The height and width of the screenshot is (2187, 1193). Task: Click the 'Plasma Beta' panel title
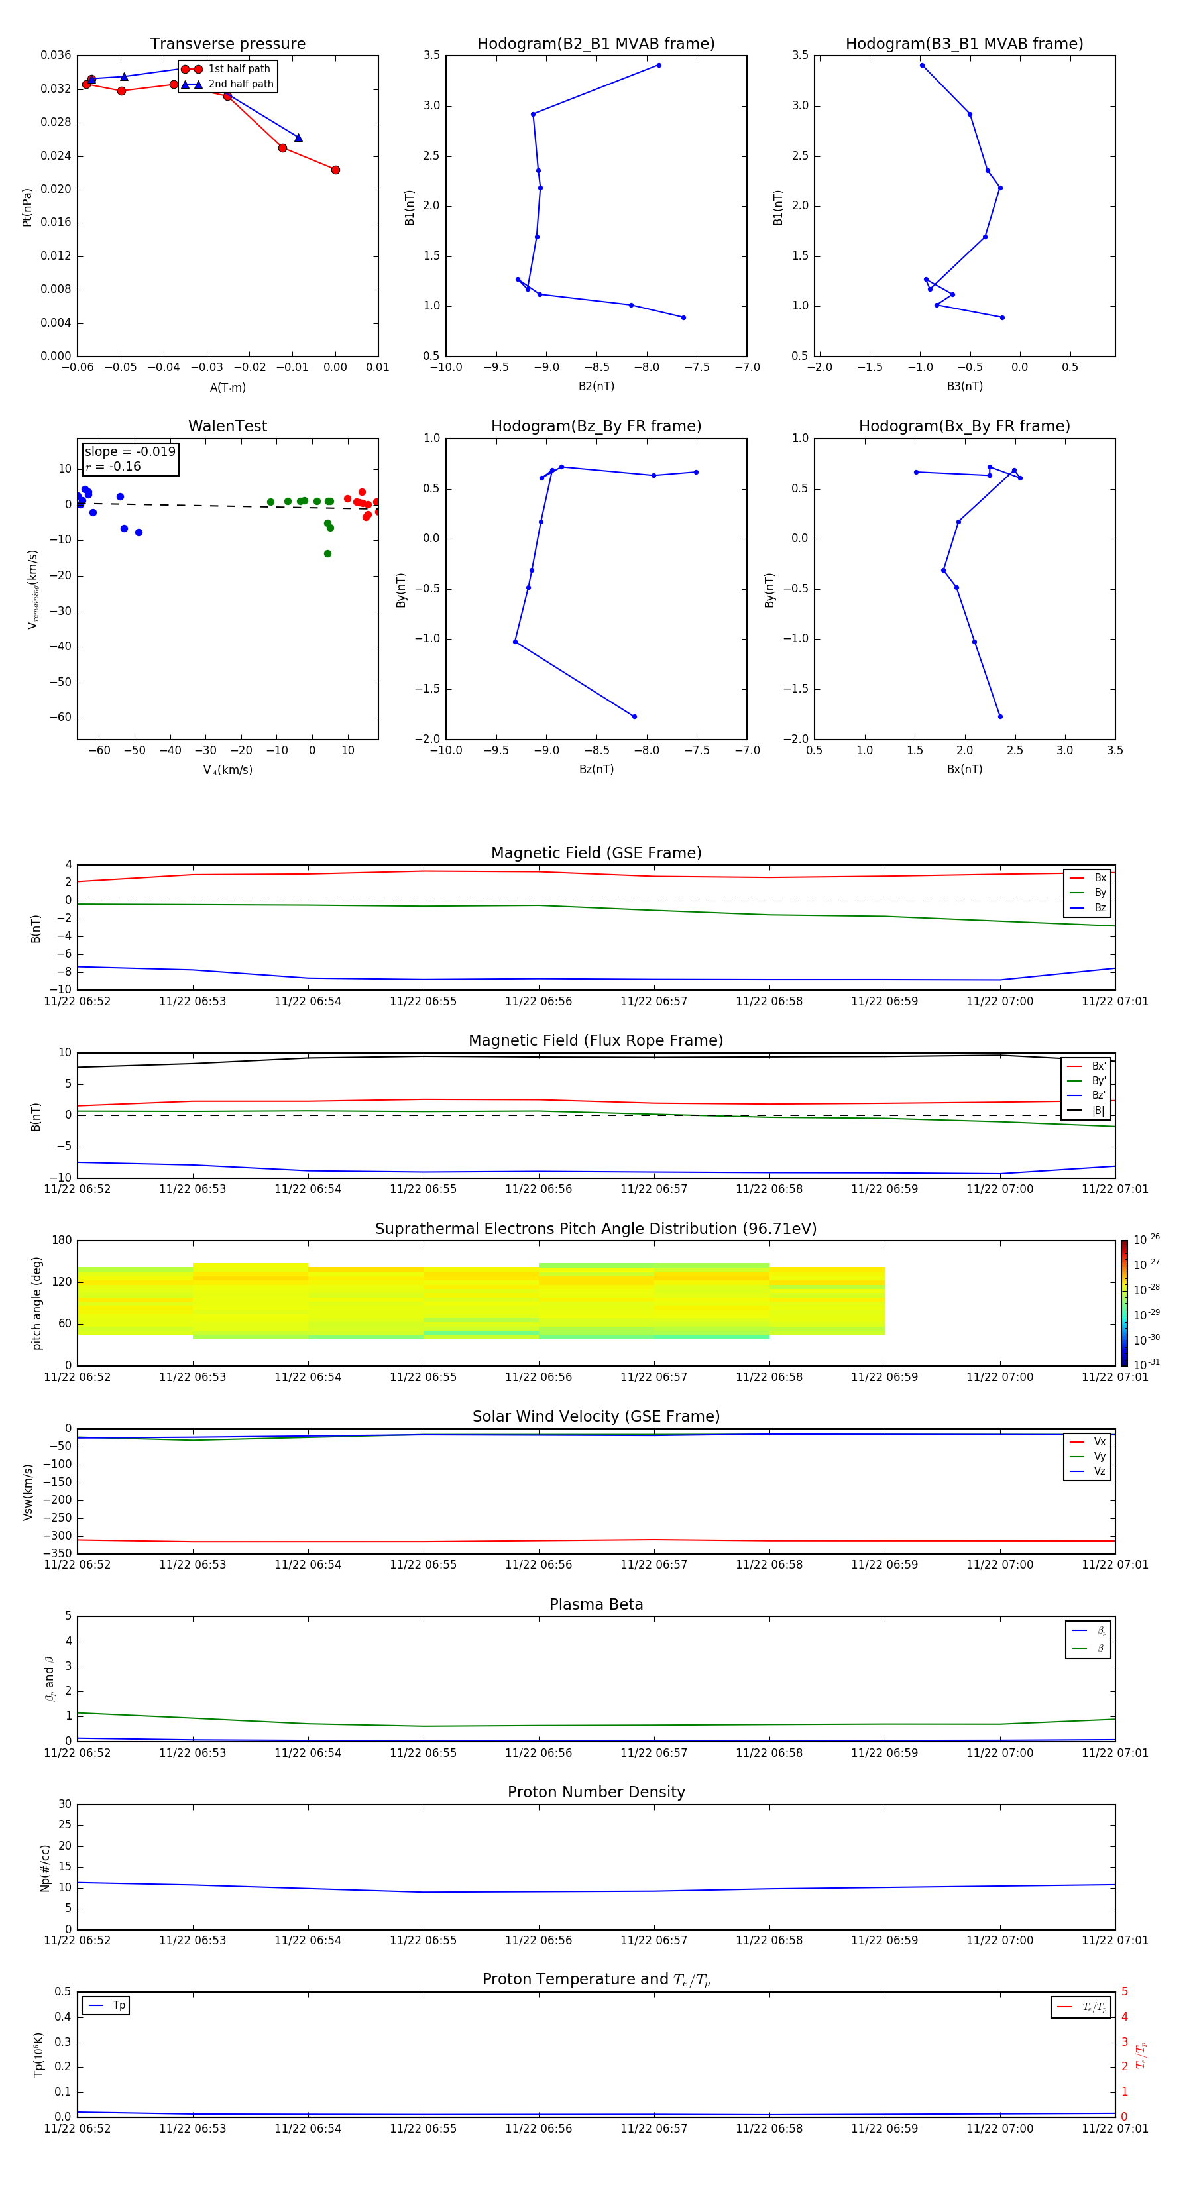(x=596, y=1604)
